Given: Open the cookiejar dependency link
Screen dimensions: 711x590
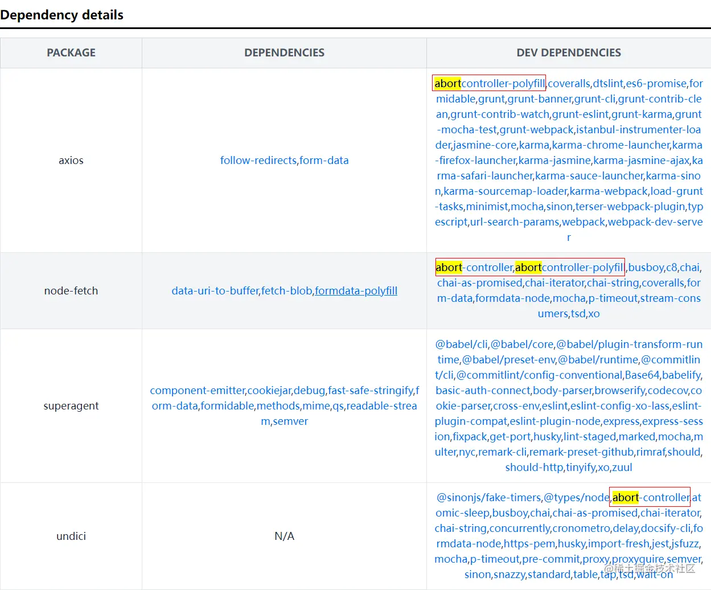Looking at the screenshot, I should click(x=269, y=390).
